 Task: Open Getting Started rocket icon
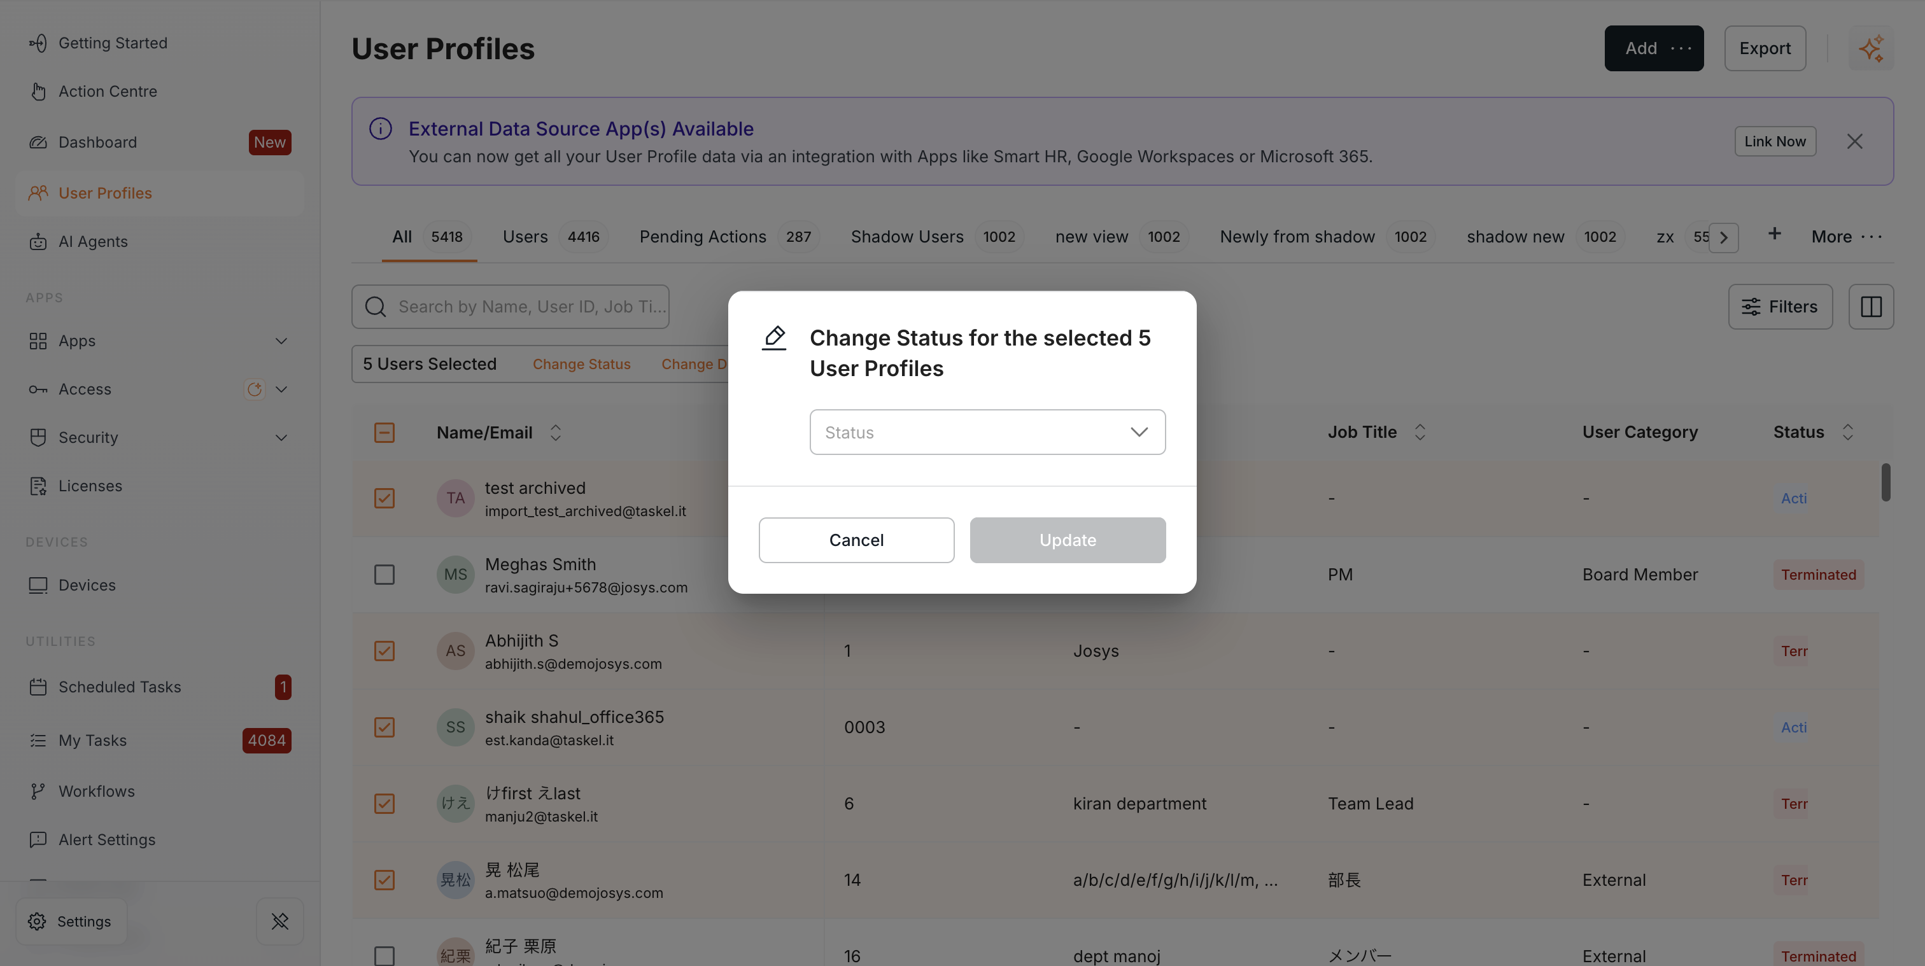pos(38,43)
